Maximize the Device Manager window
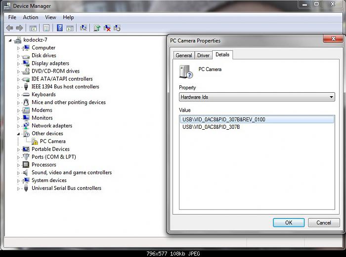 (x=316, y=4)
